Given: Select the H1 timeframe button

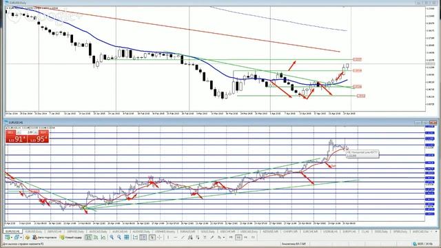Looking at the screenshot, I should point(238,237).
